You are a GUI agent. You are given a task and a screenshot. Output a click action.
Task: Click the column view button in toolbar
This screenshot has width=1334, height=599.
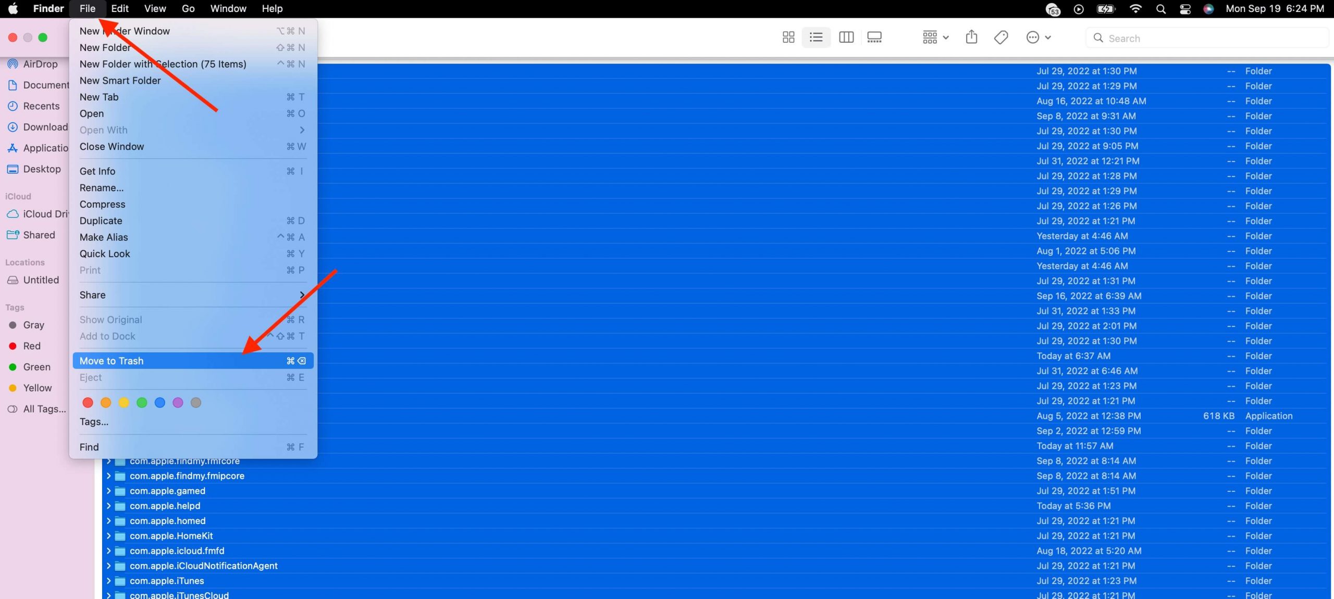pos(846,37)
